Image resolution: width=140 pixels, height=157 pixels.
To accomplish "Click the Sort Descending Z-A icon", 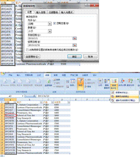I will (x=68, y=86).
